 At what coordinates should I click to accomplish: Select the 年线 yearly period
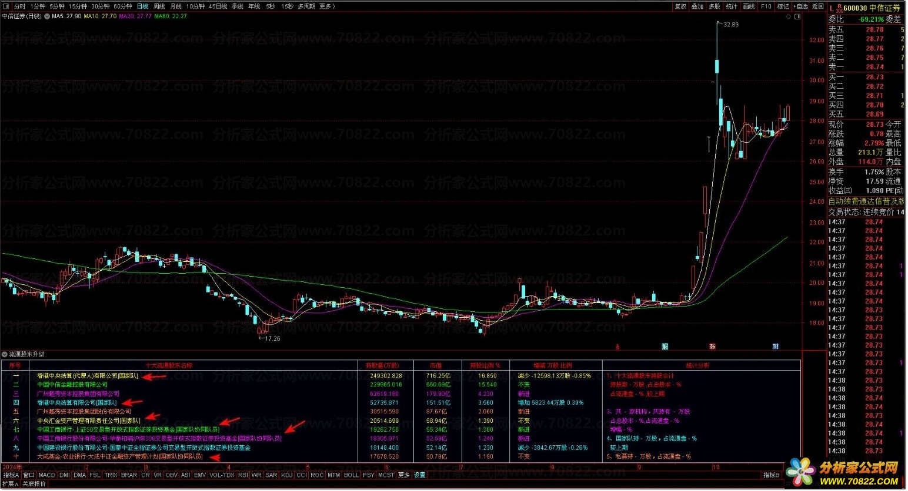254,6
